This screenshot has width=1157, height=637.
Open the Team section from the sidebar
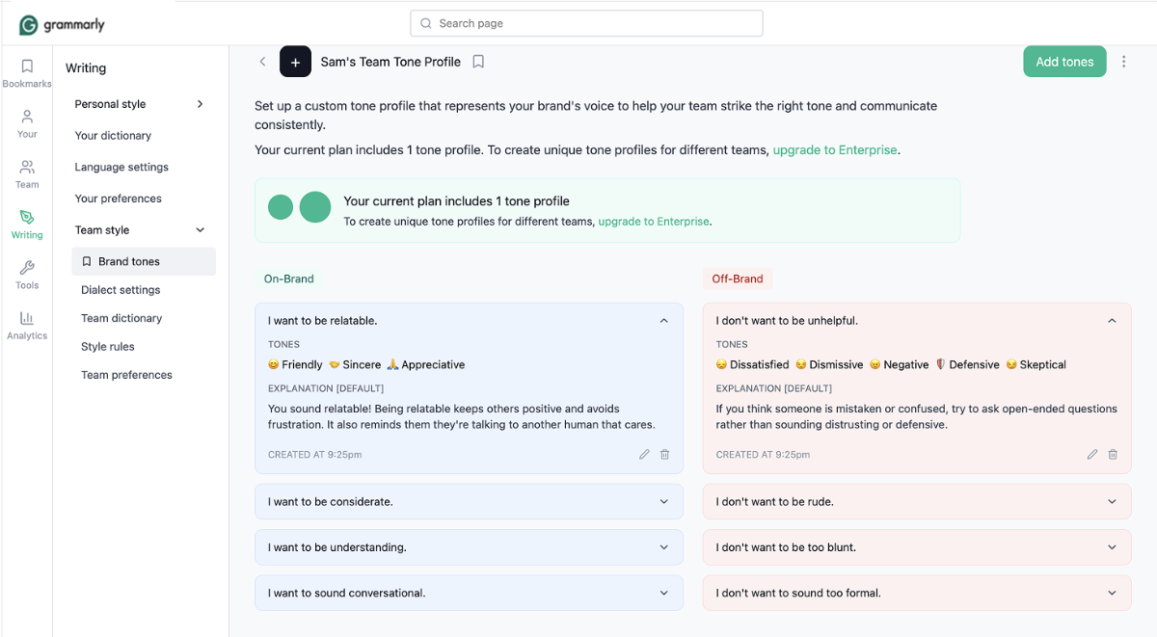tap(26, 172)
